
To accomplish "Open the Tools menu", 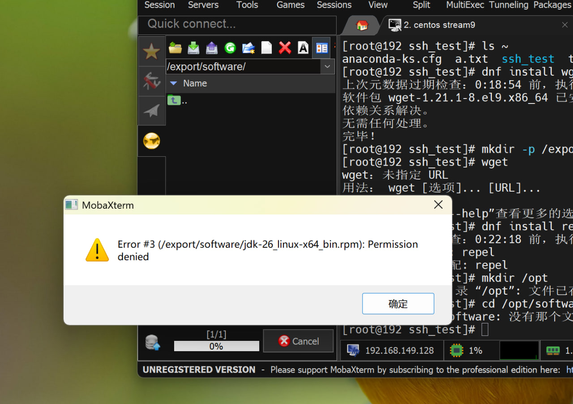I will point(247,5).
